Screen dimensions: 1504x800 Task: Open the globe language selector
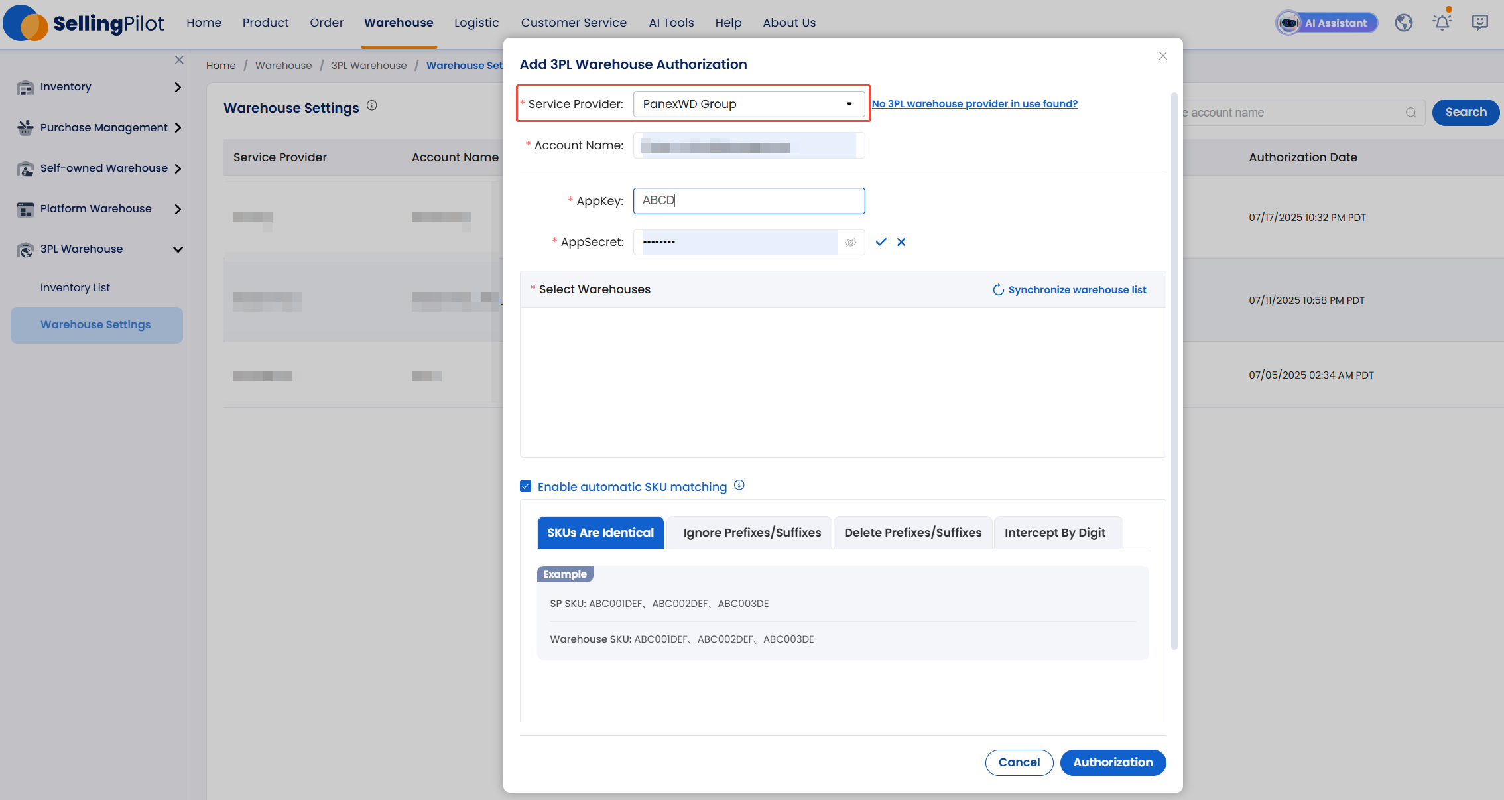pyautogui.click(x=1403, y=23)
